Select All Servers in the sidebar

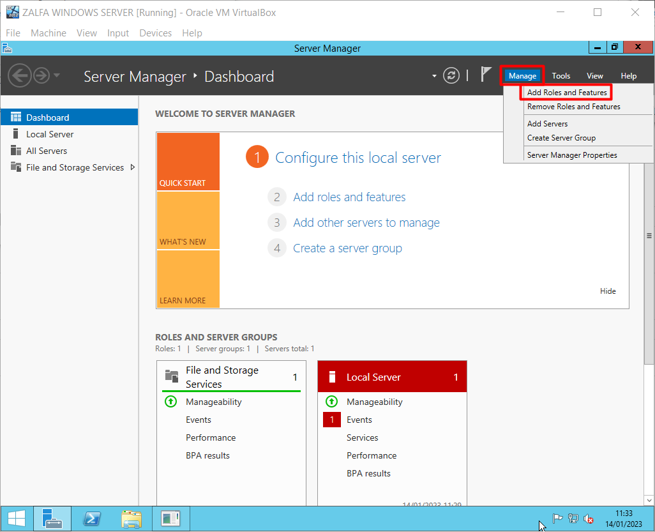pyautogui.click(x=70, y=151)
